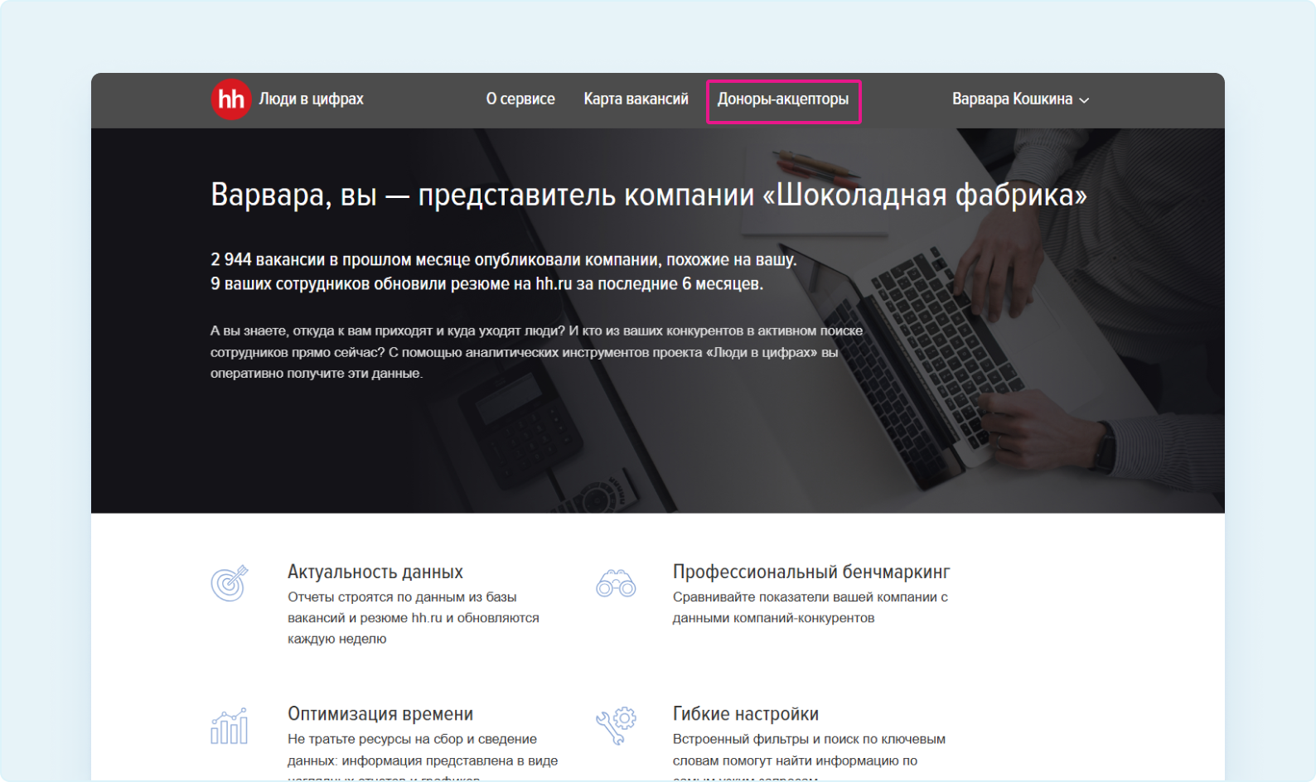Open the Варвара Кошкина user dropdown
The height and width of the screenshot is (782, 1316).
tap(1020, 99)
